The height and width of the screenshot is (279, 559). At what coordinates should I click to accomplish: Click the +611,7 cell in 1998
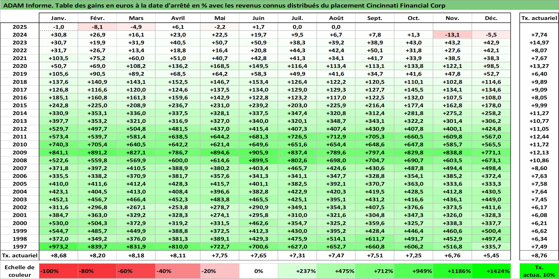click(375, 239)
